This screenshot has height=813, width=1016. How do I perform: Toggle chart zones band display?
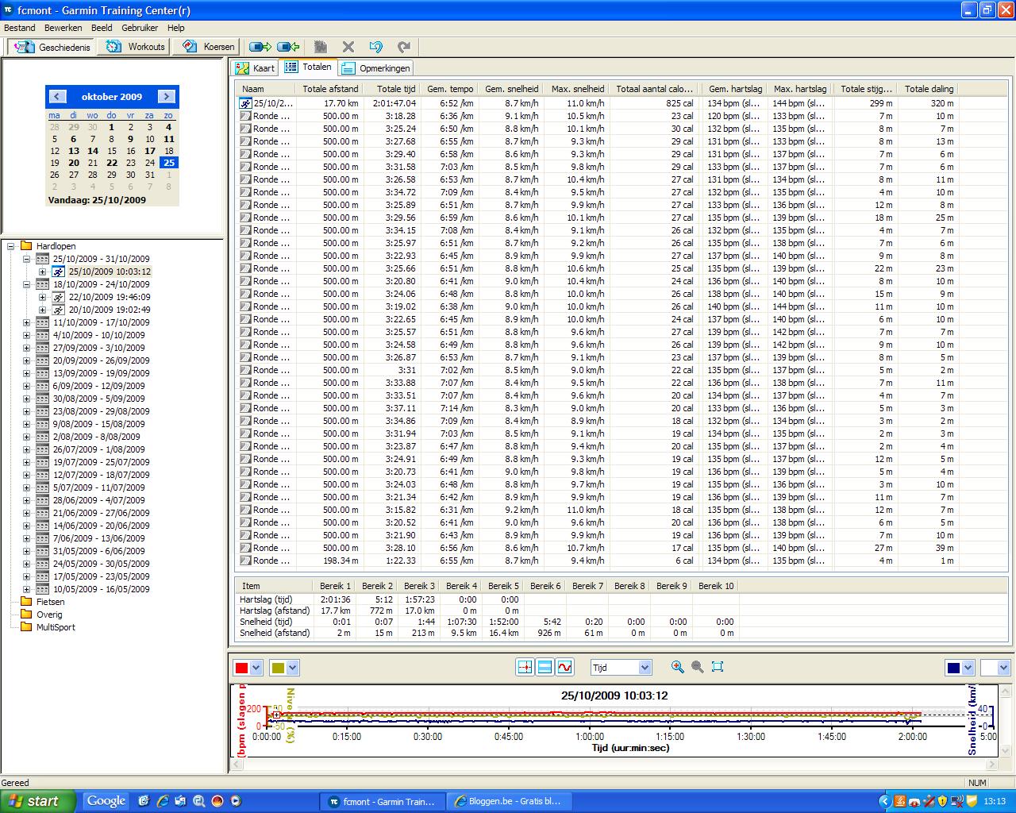545,667
